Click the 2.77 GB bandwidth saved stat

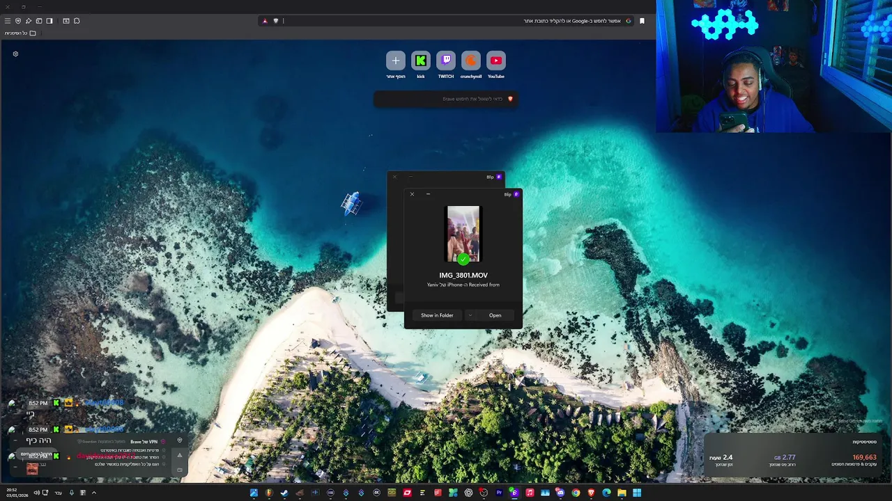[x=784, y=457]
